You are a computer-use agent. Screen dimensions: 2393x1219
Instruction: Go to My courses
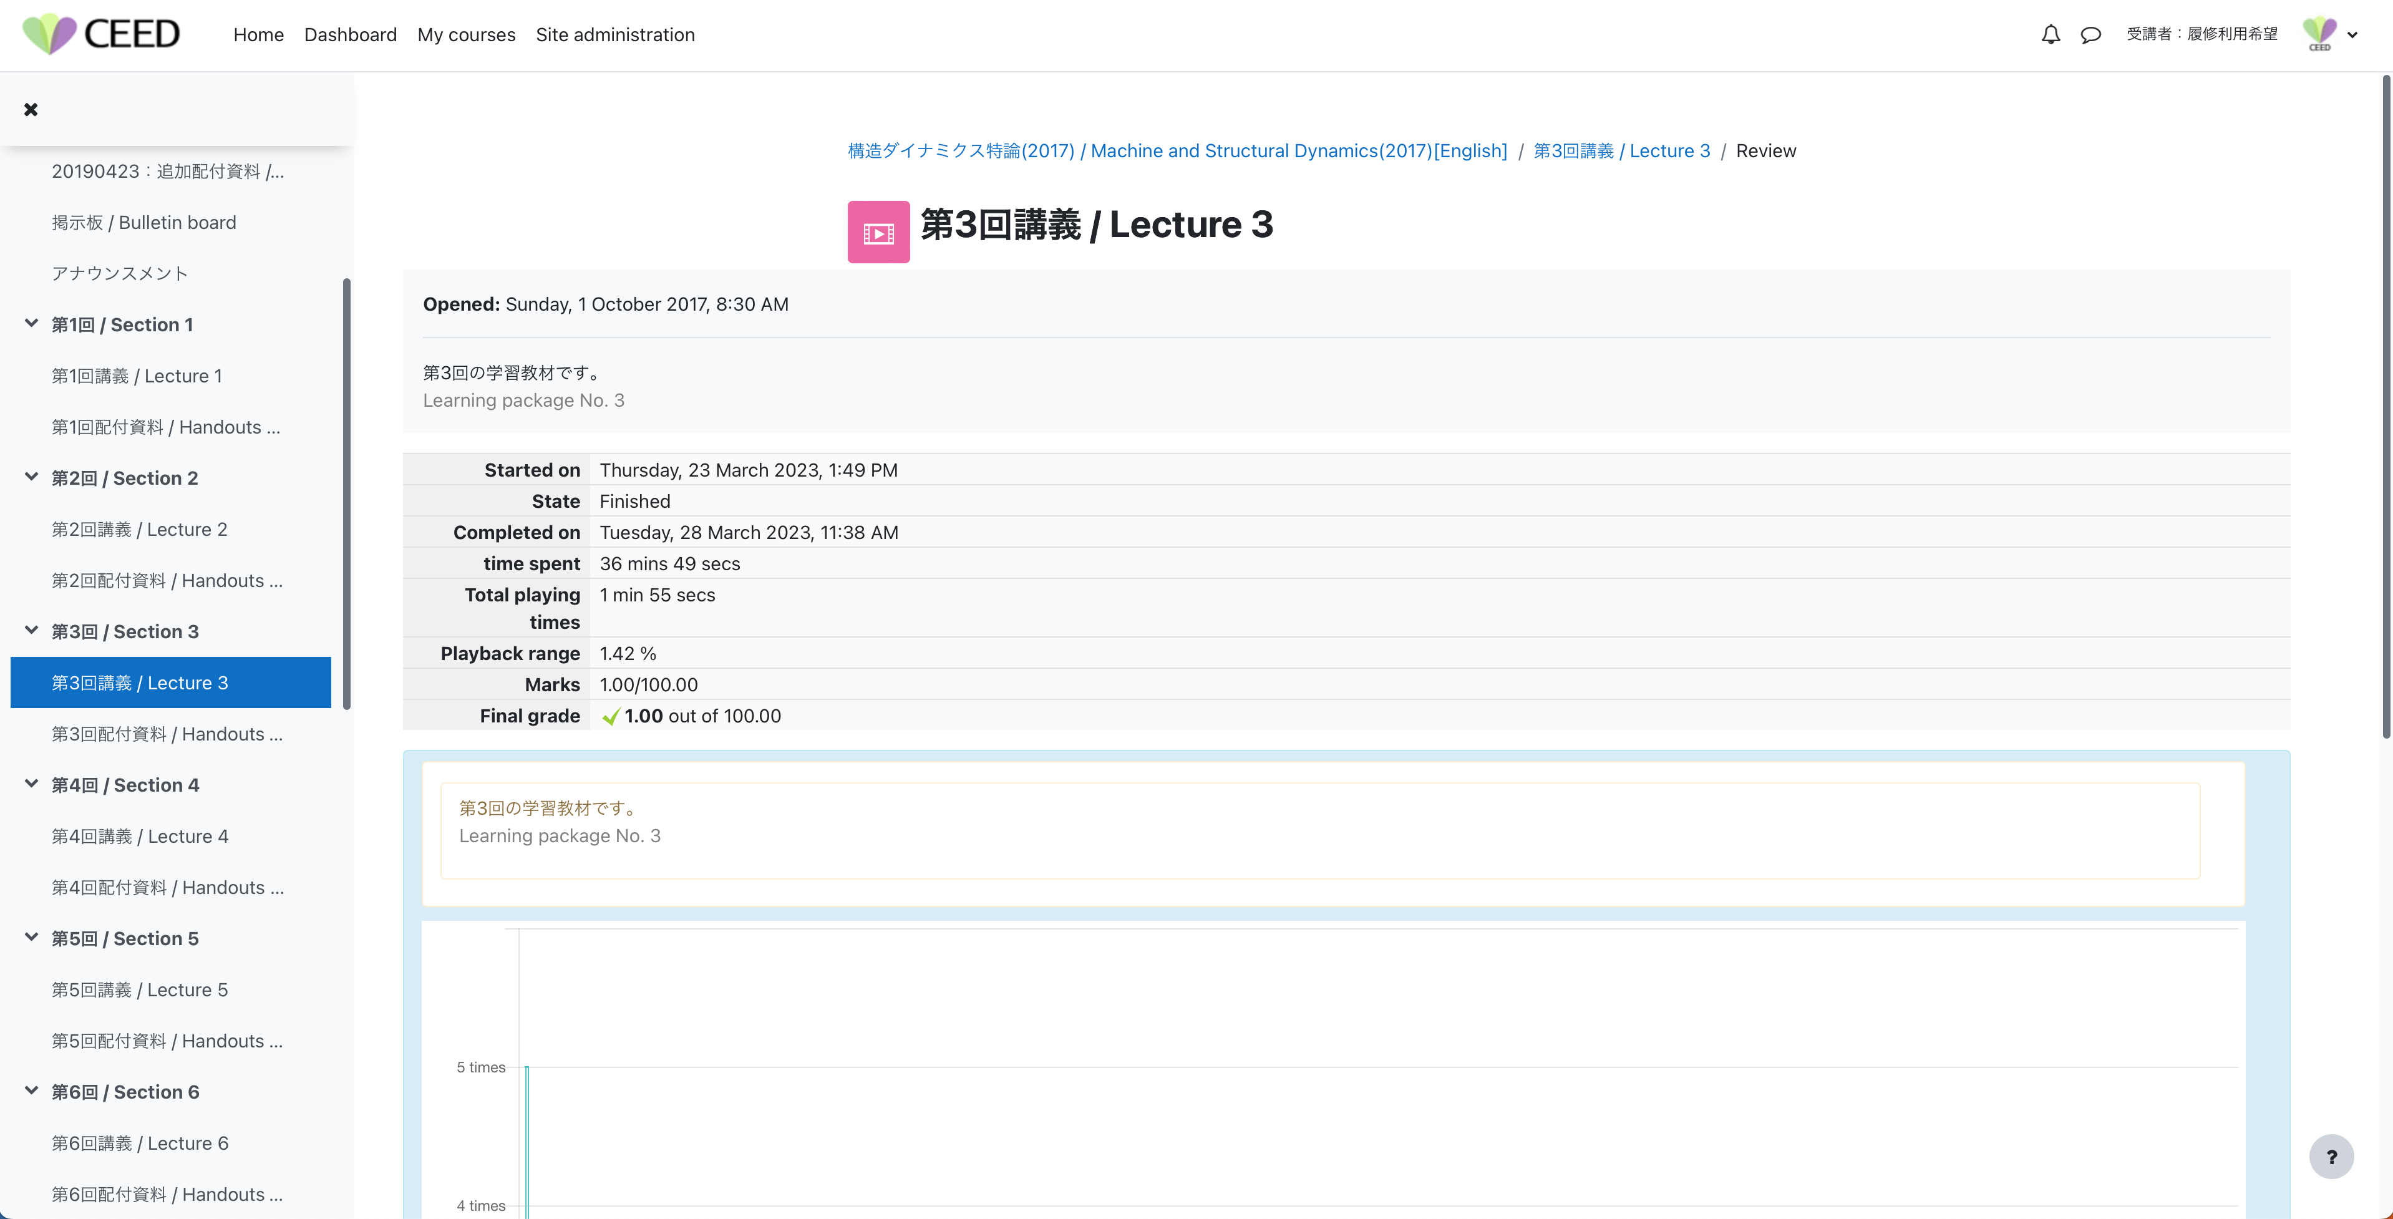click(x=467, y=34)
